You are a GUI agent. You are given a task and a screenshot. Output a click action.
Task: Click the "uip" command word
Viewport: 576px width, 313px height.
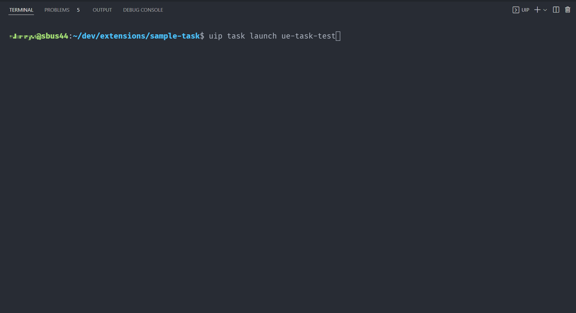tap(216, 36)
